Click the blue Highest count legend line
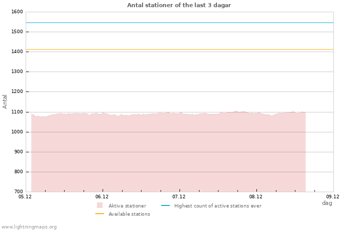 pyautogui.click(x=165, y=205)
